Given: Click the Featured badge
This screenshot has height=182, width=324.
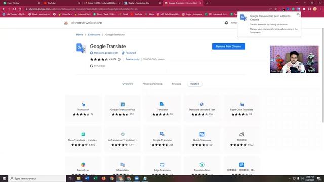Looking at the screenshot, I should [x=129, y=53].
